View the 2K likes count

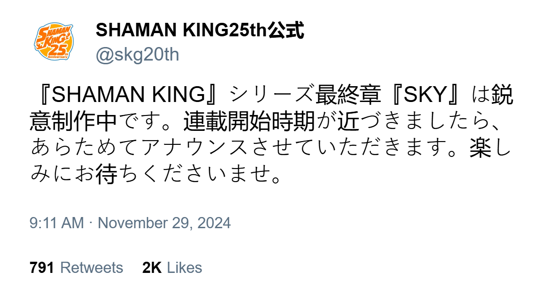click(x=152, y=268)
